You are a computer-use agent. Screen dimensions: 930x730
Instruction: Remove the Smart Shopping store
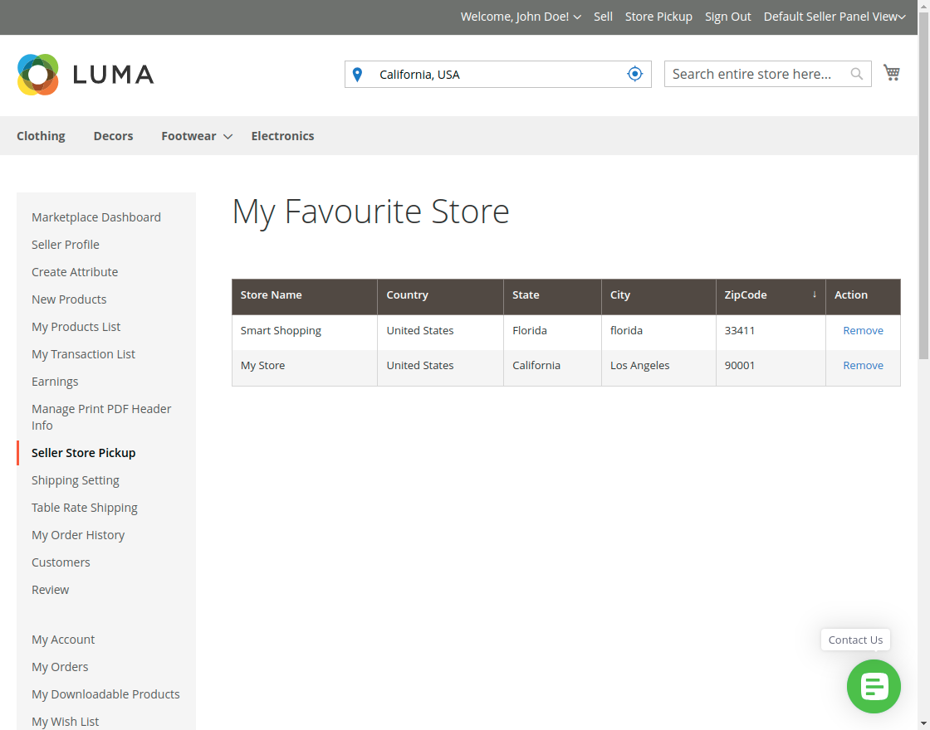(x=863, y=330)
